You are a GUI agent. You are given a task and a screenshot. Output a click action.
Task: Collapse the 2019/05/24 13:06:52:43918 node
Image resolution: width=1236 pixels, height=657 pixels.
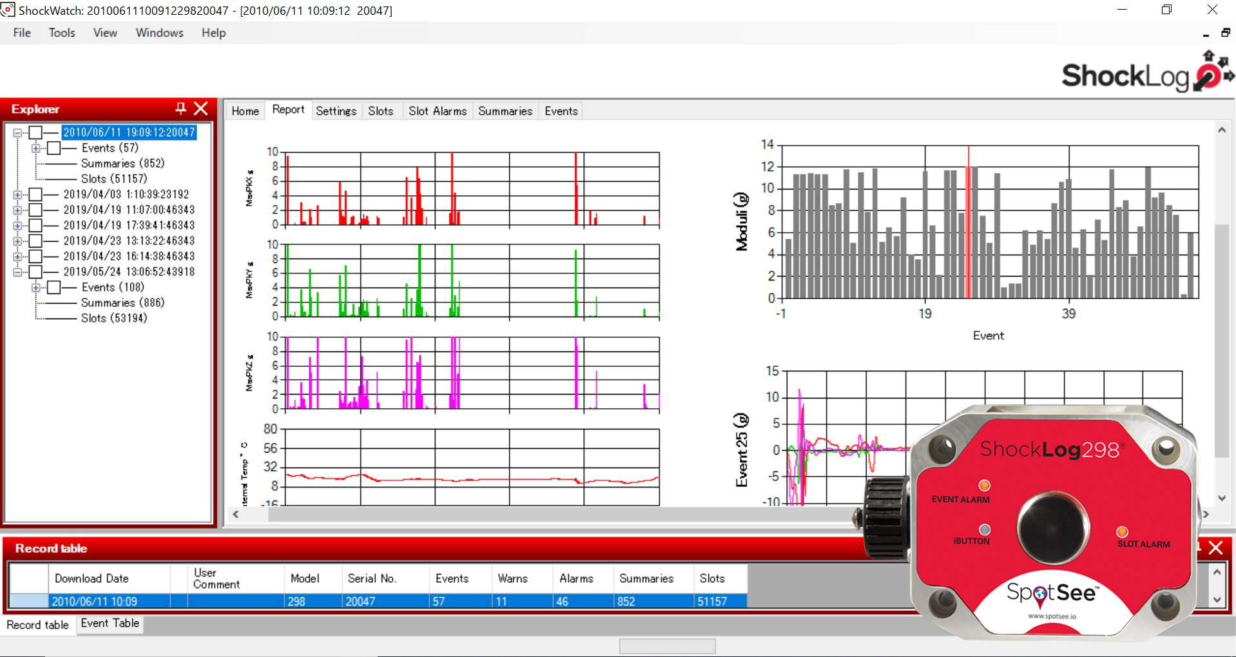click(x=17, y=272)
